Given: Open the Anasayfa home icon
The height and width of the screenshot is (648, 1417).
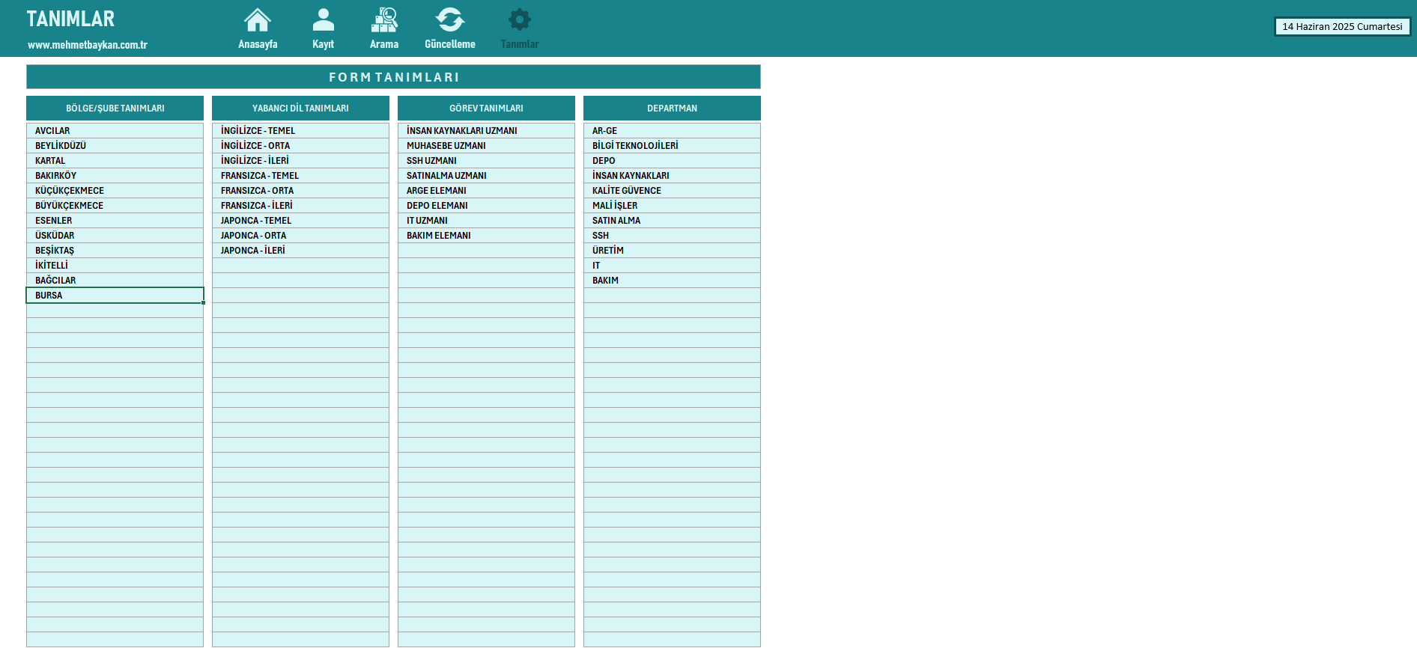Looking at the screenshot, I should [258, 20].
